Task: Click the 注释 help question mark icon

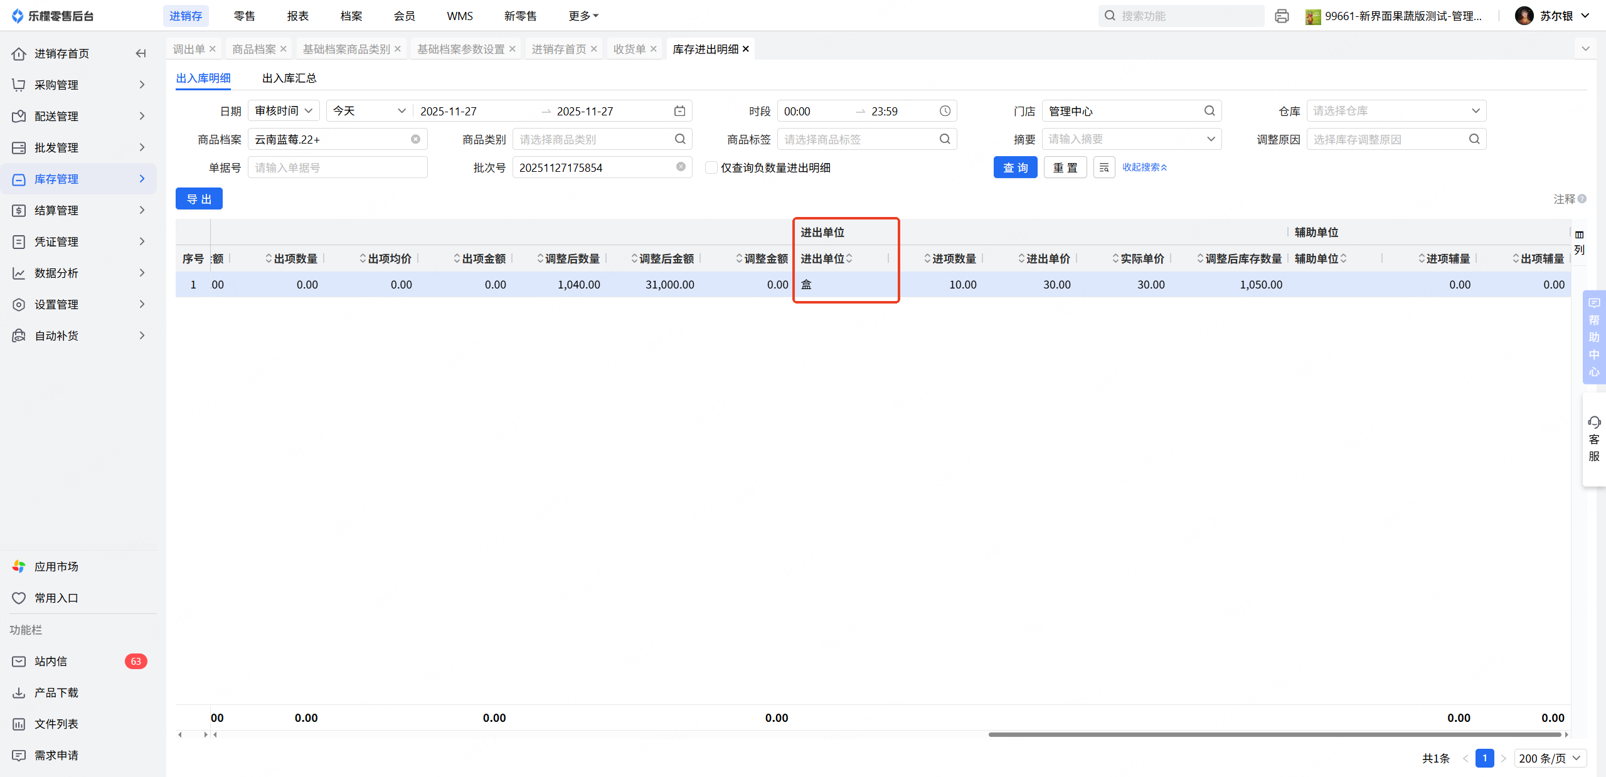Action: click(1582, 199)
